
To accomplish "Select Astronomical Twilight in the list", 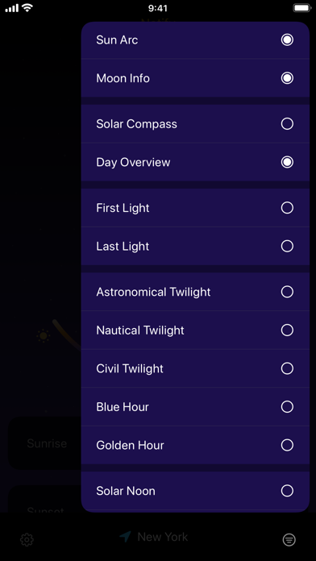I will 195,292.
